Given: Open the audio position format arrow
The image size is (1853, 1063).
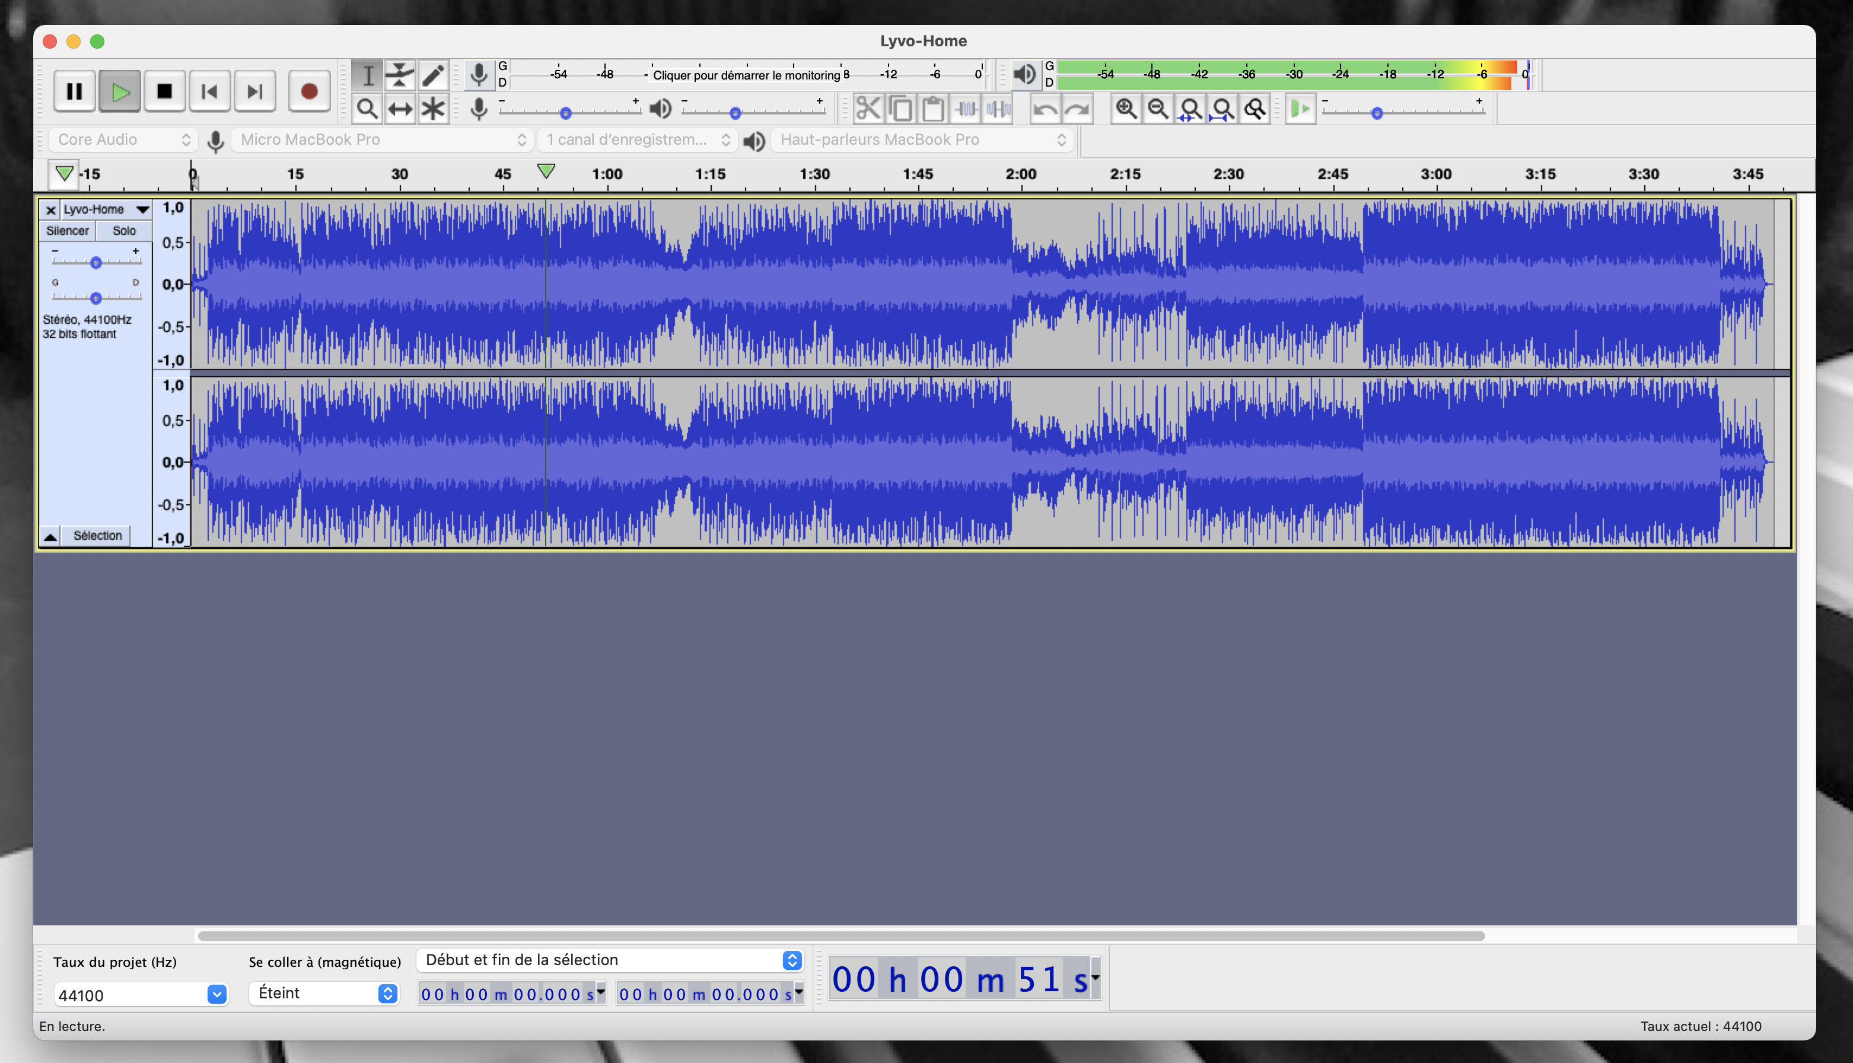Looking at the screenshot, I should [x=1096, y=977].
